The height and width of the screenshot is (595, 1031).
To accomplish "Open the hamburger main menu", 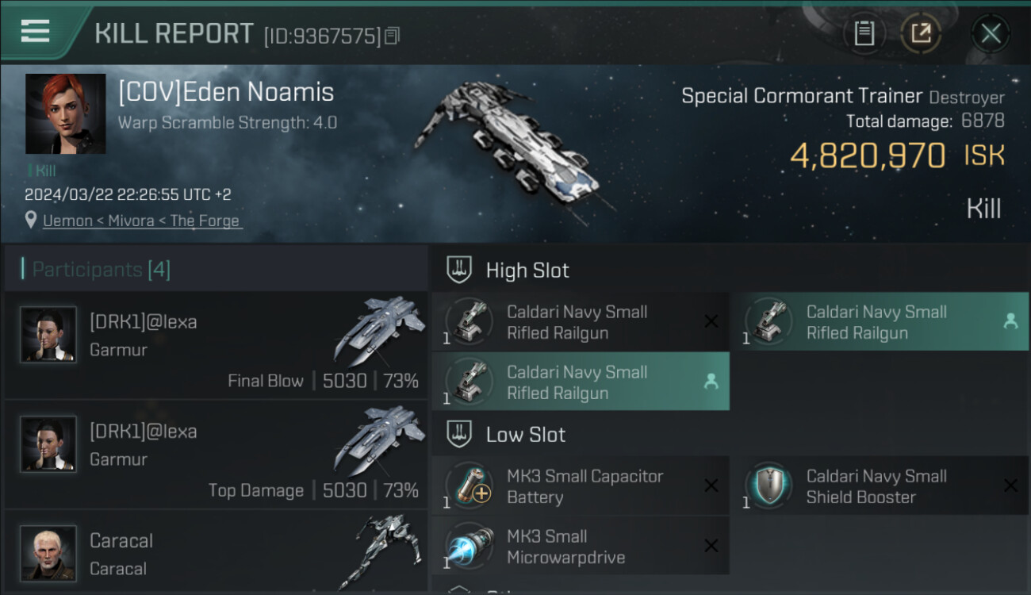I will coord(36,32).
